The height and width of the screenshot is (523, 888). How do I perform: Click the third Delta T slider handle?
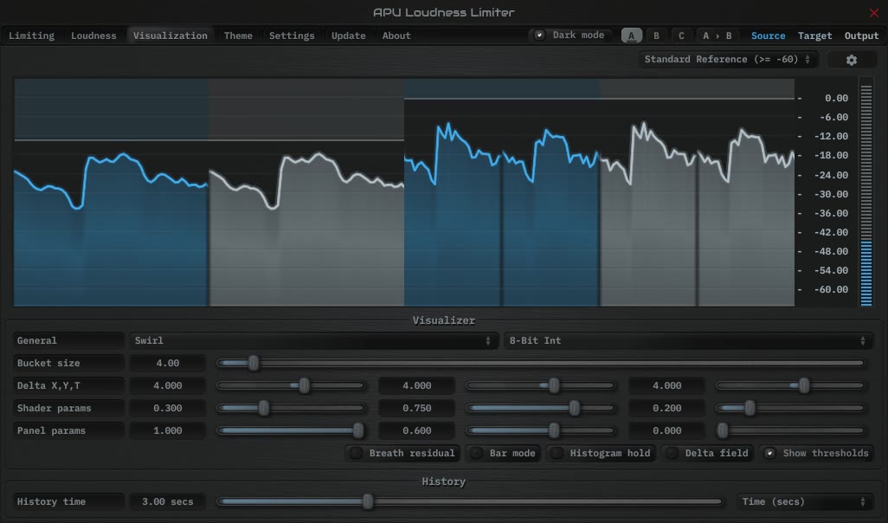804,385
